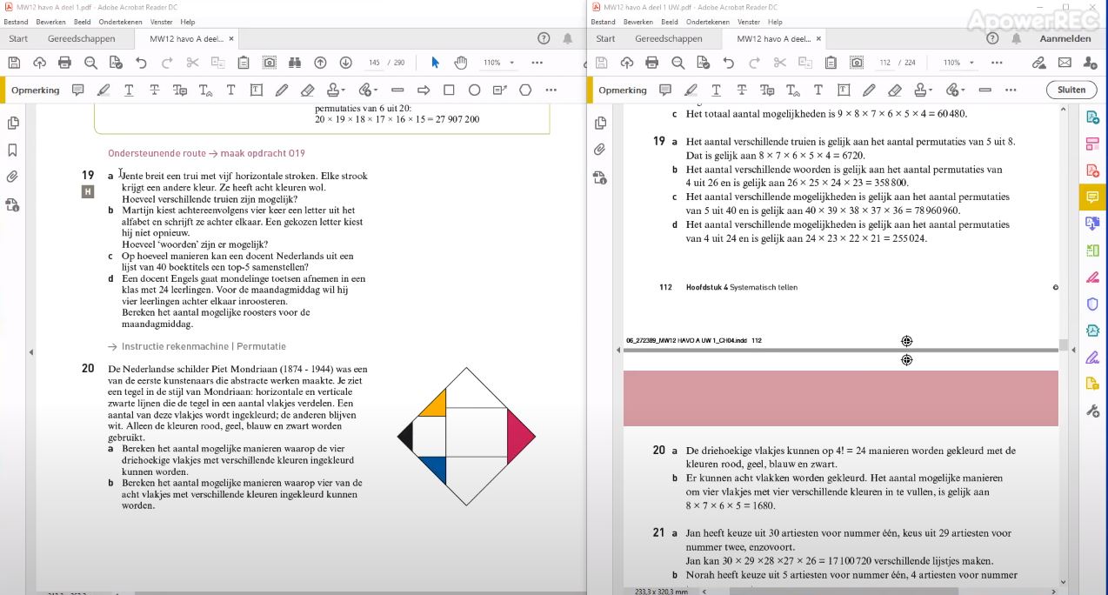Viewport: 1108px width, 595px height.
Task: Expand stamp tool dropdown in right window
Action: 930,90
